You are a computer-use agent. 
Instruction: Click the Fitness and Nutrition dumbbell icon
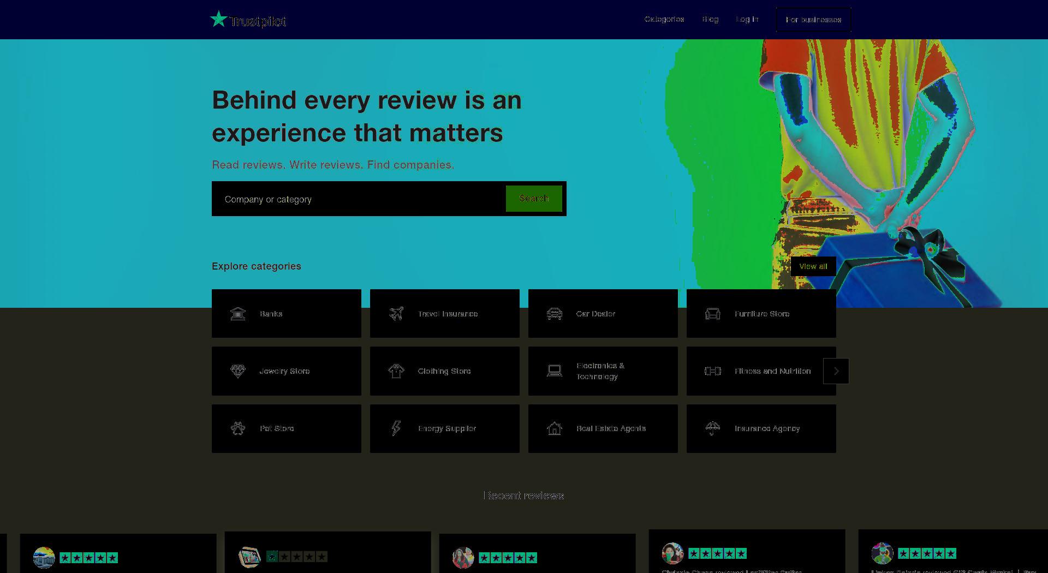(x=713, y=371)
